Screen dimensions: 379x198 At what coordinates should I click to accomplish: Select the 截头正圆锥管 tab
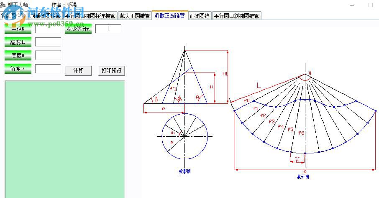pos(135,16)
